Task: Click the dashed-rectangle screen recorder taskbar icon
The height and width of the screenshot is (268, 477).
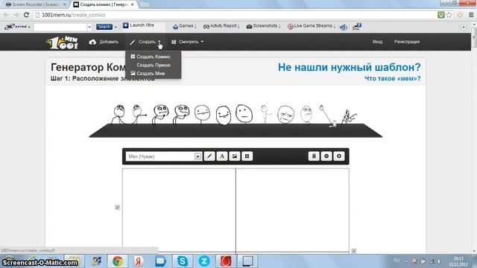Action: pos(247,261)
